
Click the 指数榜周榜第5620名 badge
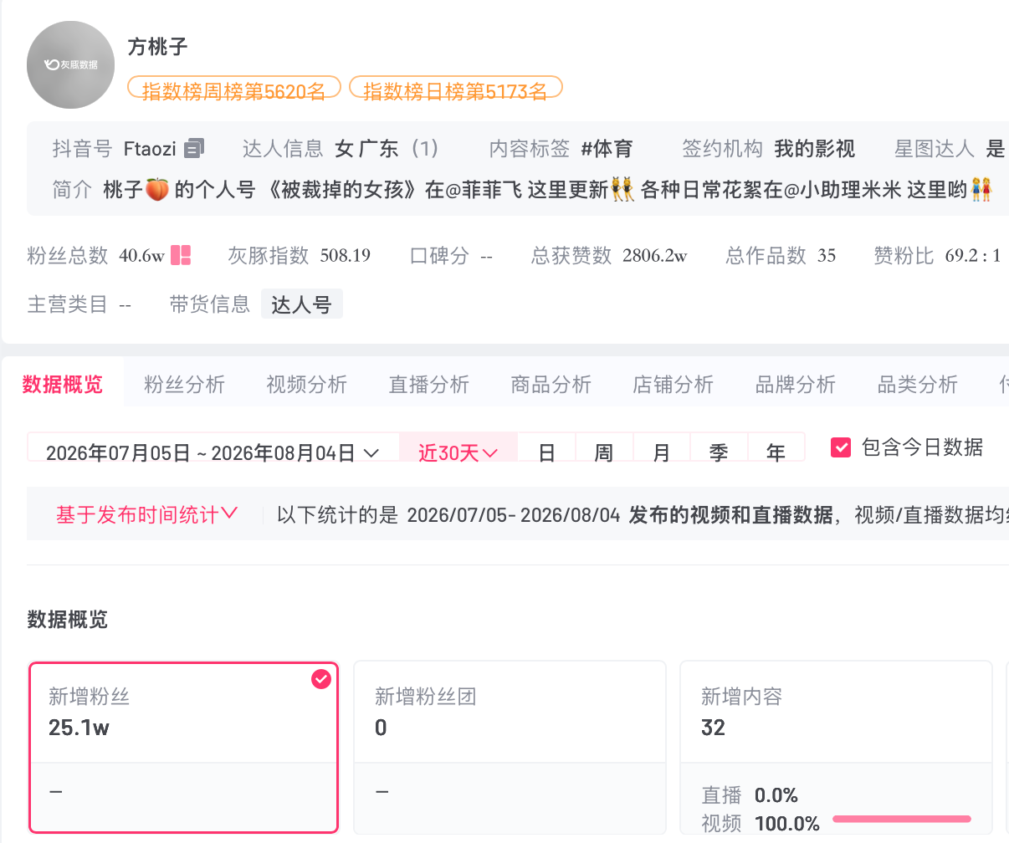click(x=234, y=89)
